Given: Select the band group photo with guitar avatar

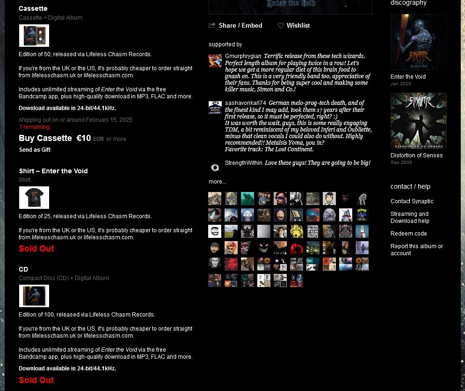Looking at the screenshot, I should click(264, 199).
